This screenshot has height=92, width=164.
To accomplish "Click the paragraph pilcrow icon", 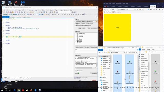I will tap(18, 14).
